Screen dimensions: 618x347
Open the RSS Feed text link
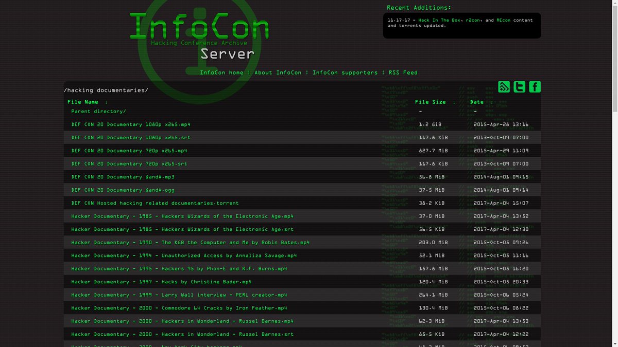(402, 72)
